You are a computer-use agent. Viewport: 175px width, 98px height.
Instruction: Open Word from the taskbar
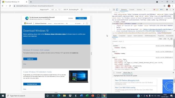[x=81, y=96]
